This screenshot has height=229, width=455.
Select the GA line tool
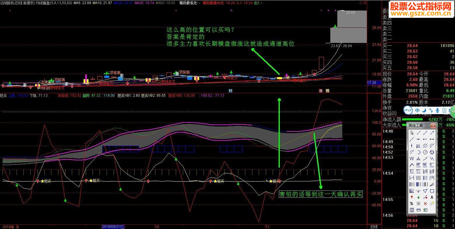[425, 164]
